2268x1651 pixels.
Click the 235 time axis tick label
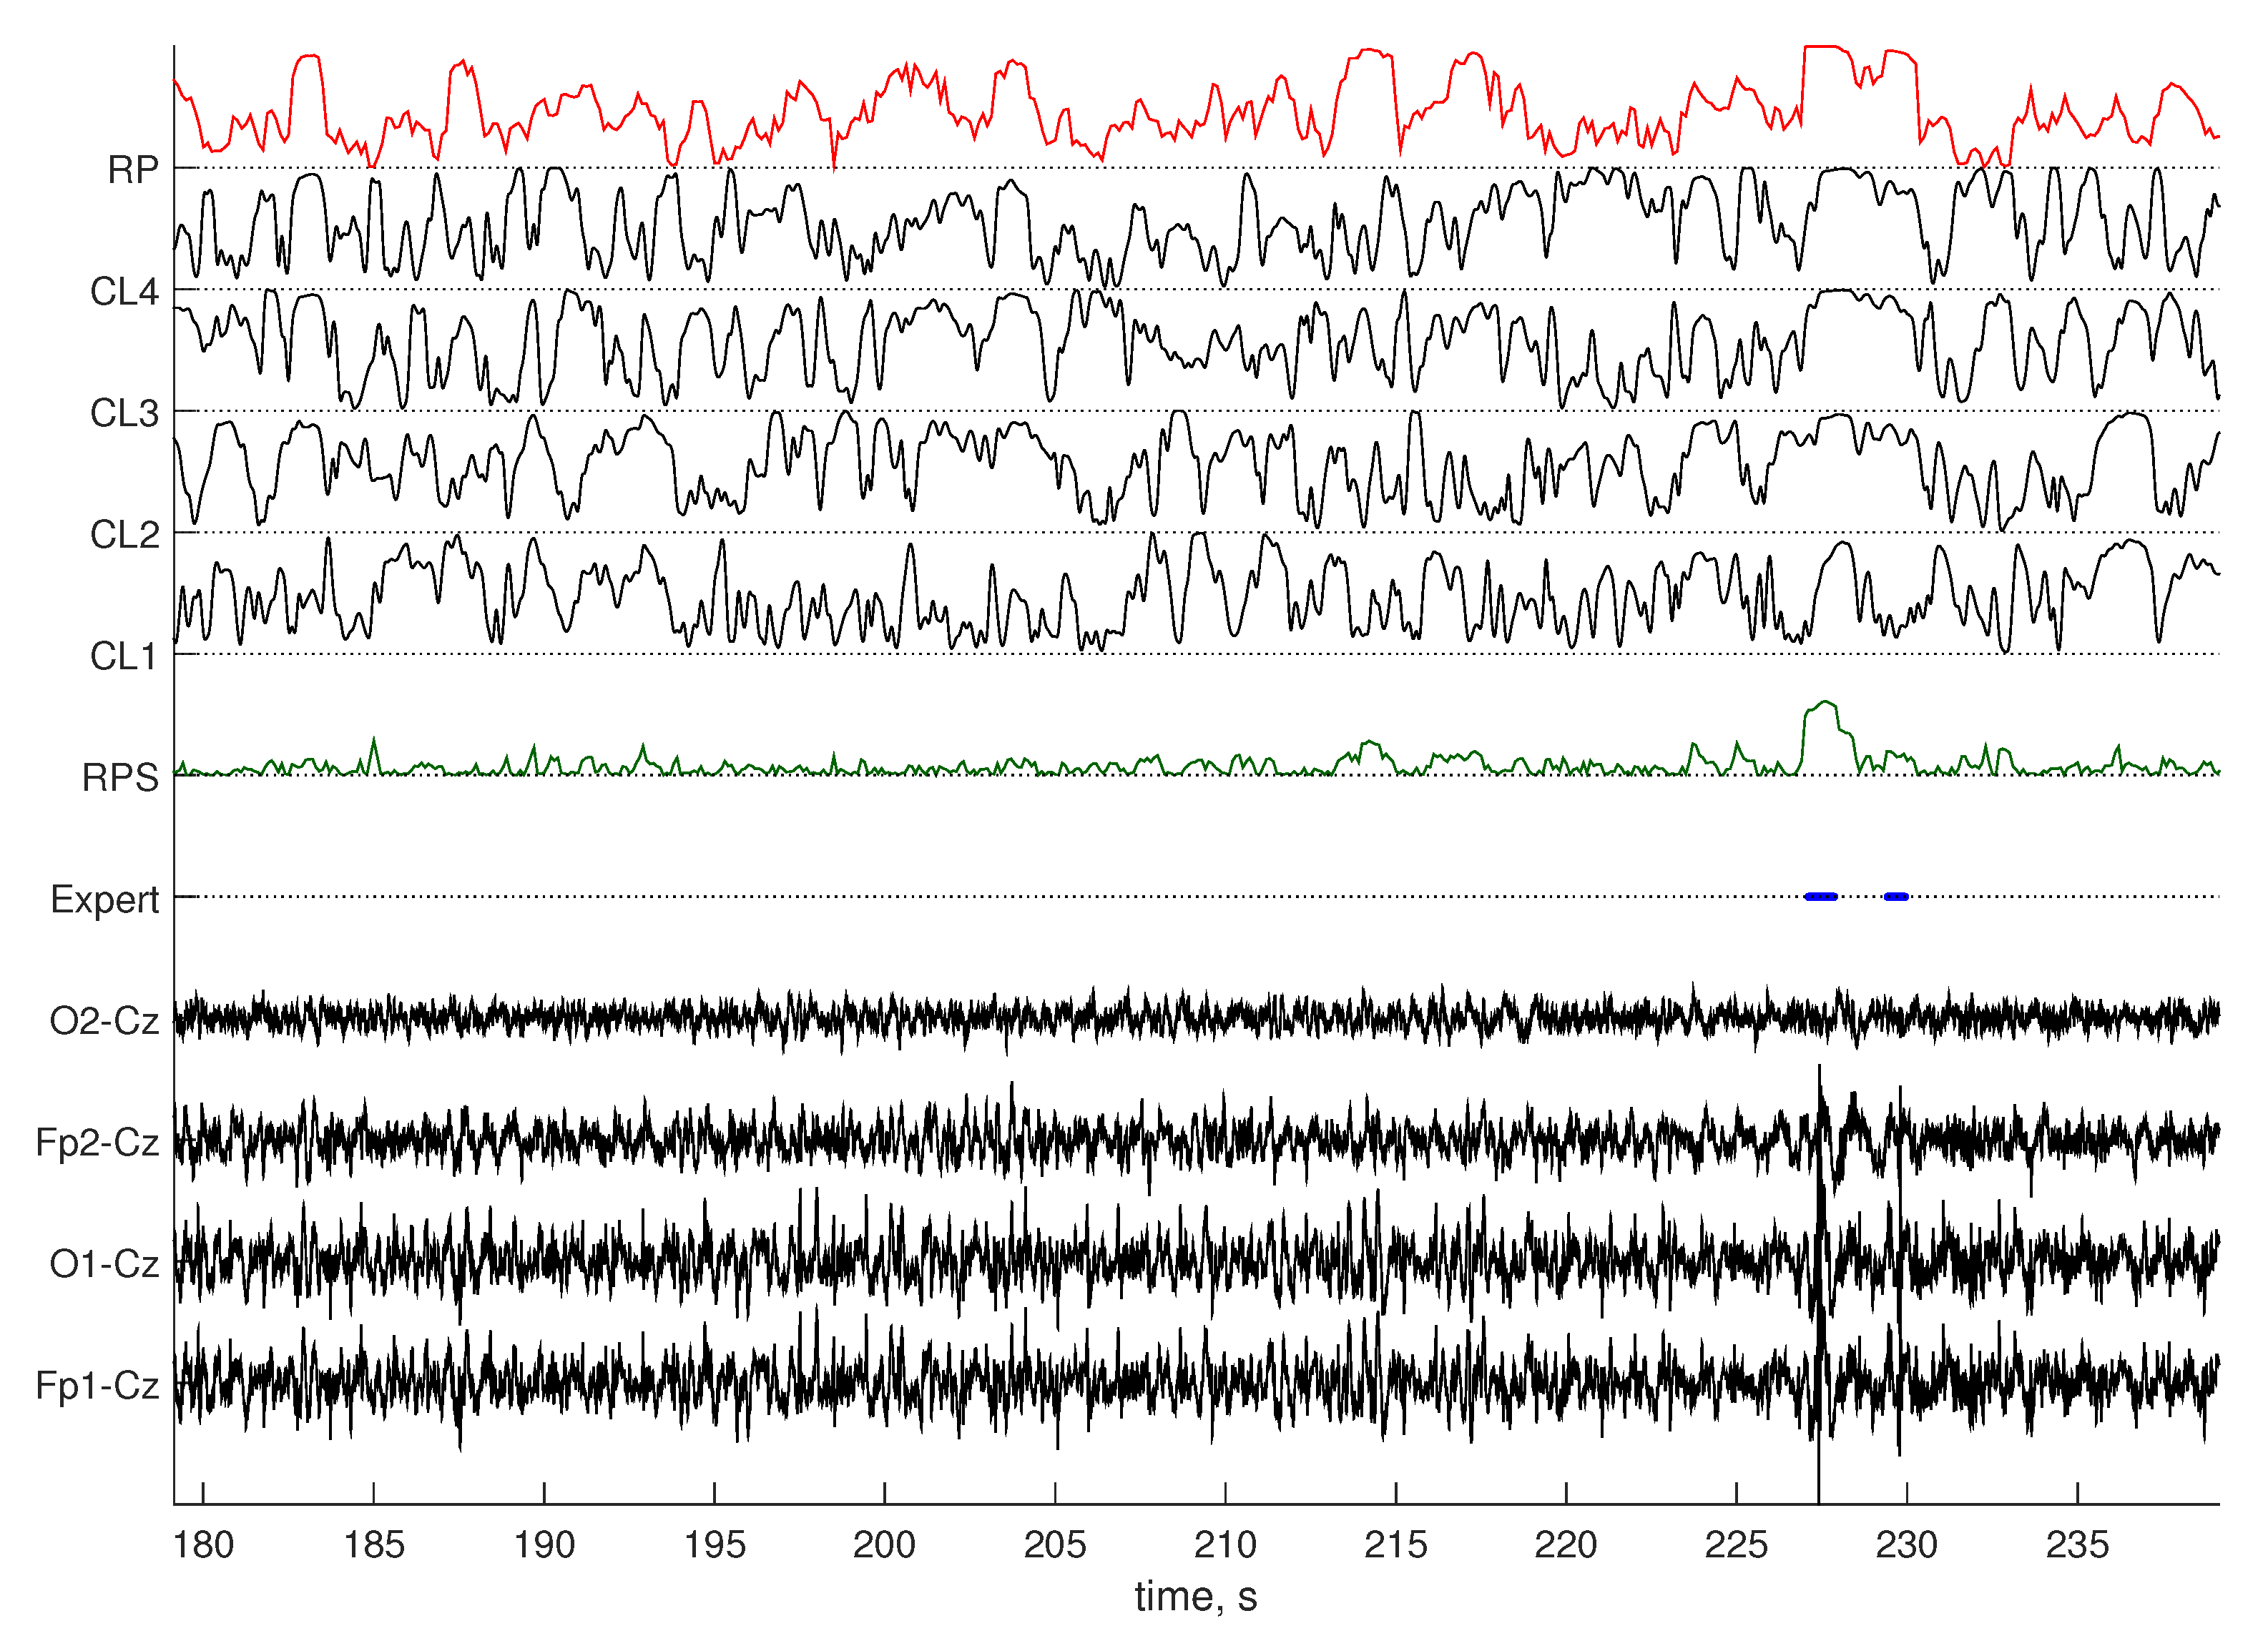2077,1545
